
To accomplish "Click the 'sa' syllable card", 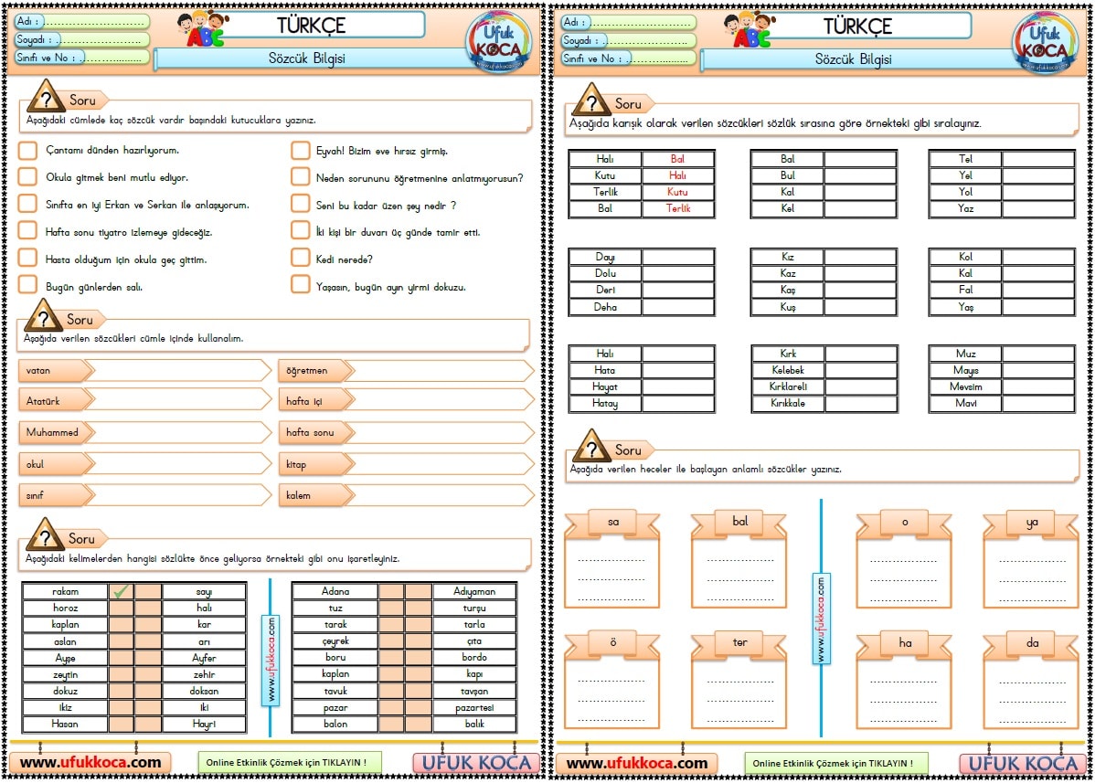I will (x=612, y=558).
